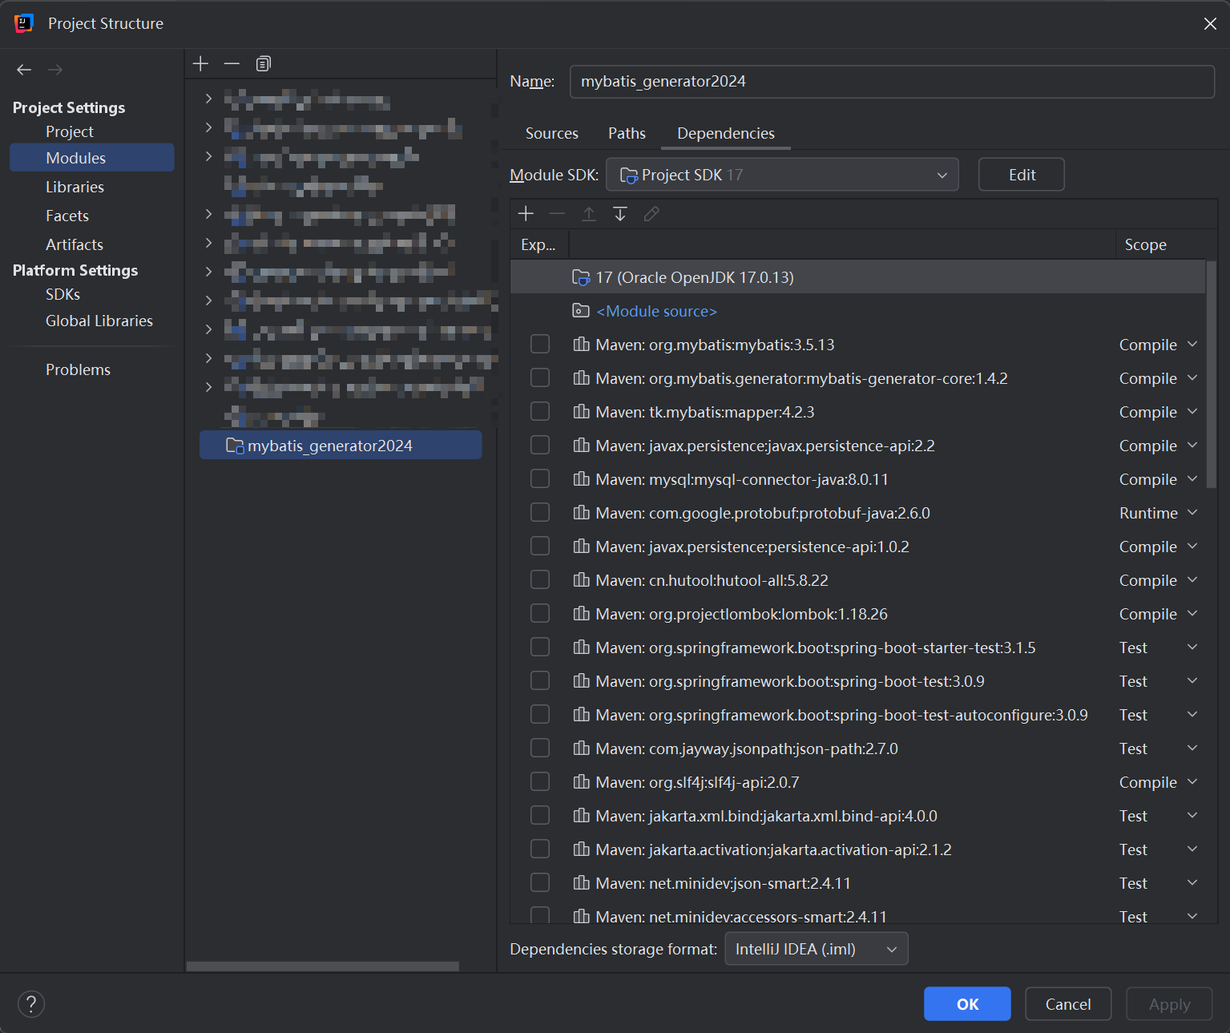The width and height of the screenshot is (1230, 1033).
Task: Add a dependency with the plus icon
Action: click(x=526, y=213)
